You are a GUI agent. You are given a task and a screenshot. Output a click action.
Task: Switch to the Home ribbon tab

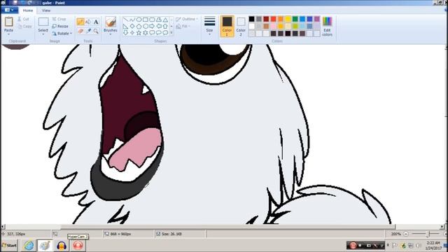(x=28, y=10)
